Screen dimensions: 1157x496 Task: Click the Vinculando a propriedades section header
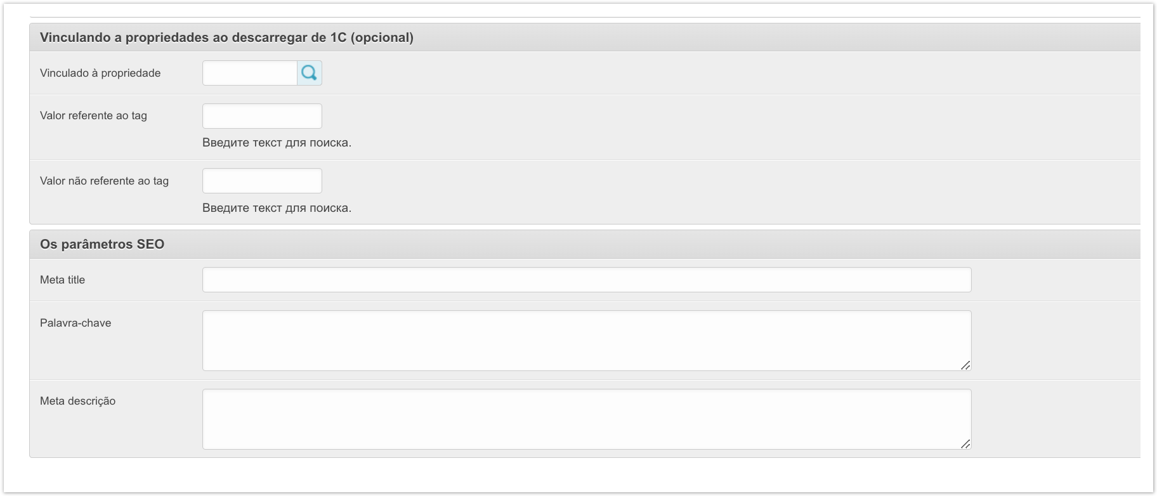pos(226,37)
